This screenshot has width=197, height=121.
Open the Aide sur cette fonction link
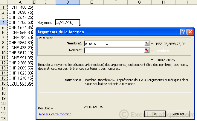tap(55, 114)
